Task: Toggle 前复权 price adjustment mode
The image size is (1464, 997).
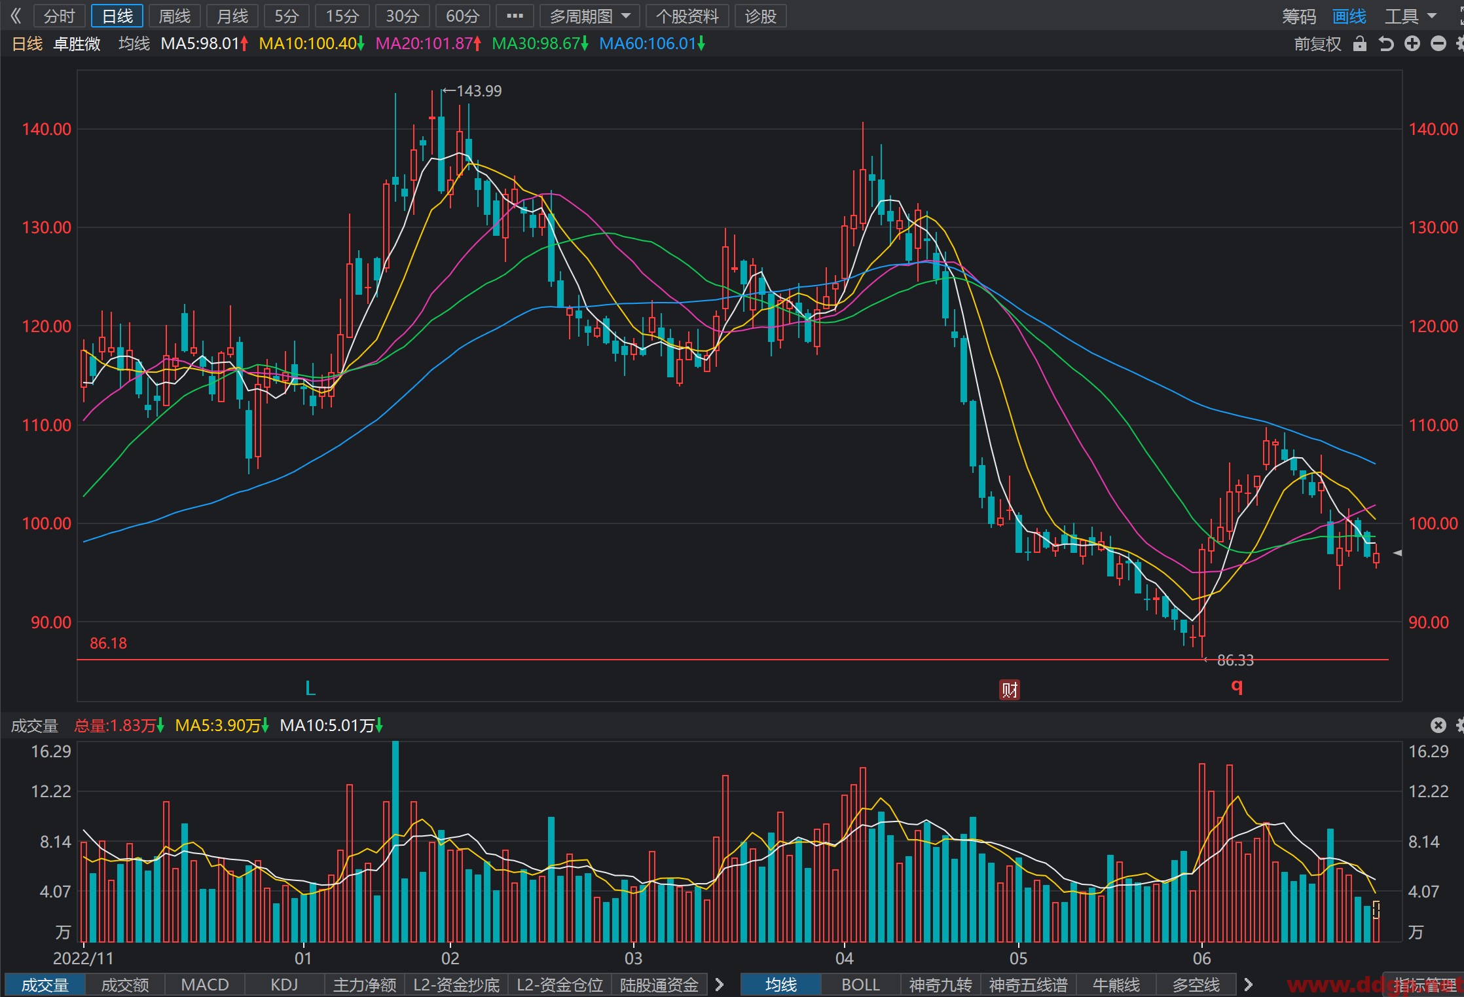Action: [1317, 44]
